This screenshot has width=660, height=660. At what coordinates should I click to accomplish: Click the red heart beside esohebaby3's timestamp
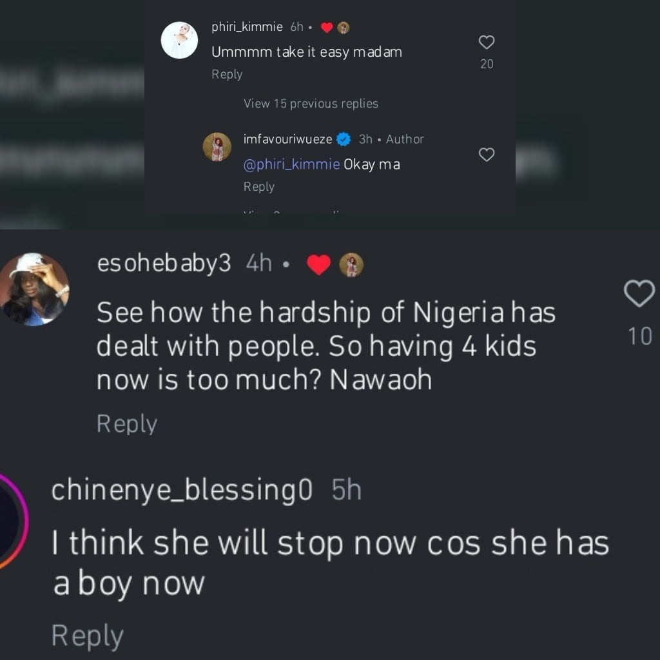(318, 264)
